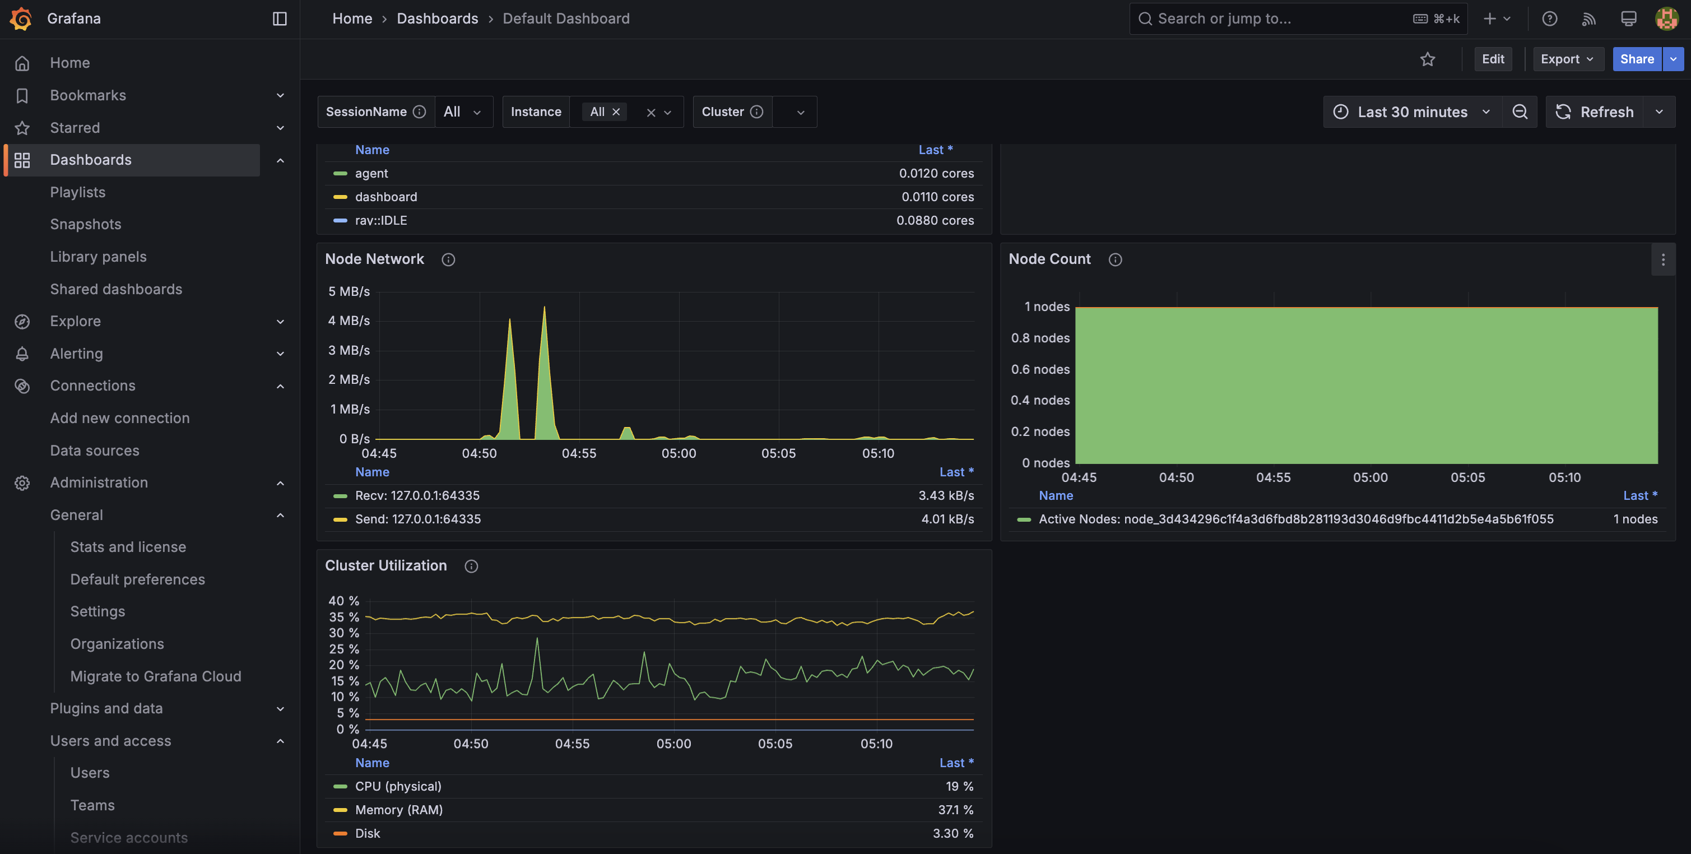The height and width of the screenshot is (854, 1691).
Task: Click the Grafana logo icon
Action: [21, 18]
